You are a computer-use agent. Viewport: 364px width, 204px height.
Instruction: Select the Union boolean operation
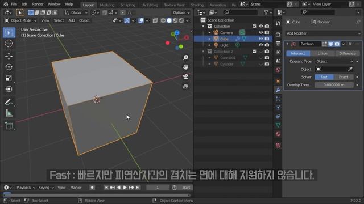point(322,53)
